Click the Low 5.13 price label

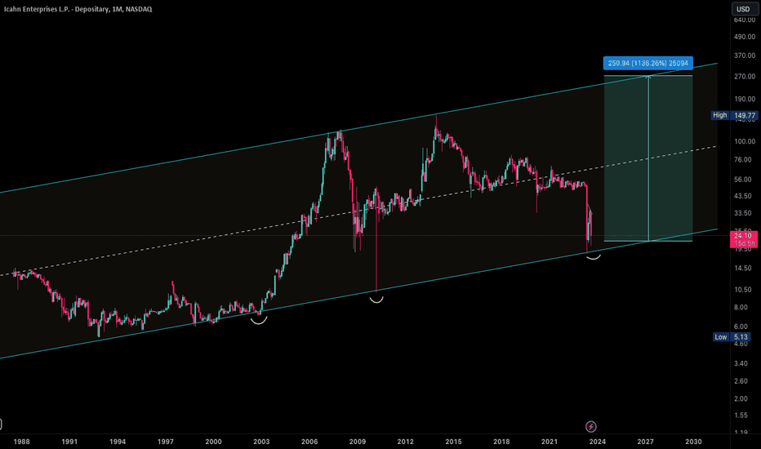732,337
